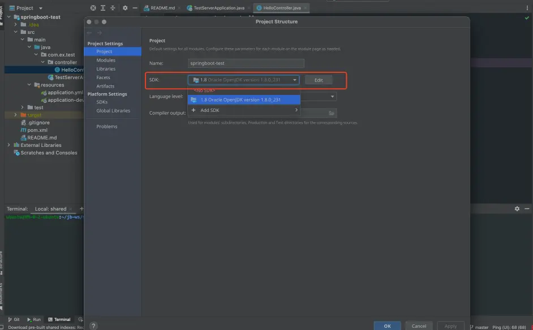
Task: Select Libraries in Project Settings
Action: tap(106, 69)
